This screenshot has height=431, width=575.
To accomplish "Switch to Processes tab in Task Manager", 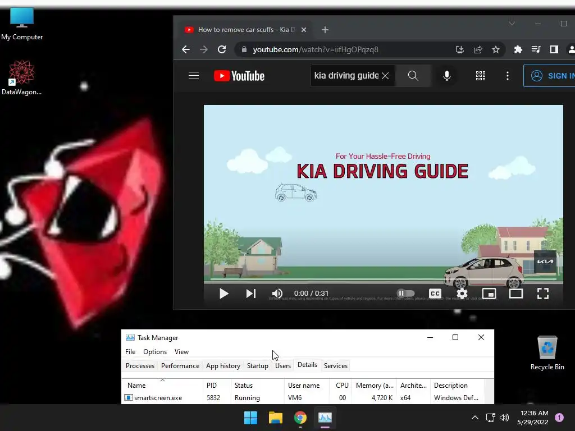I will [x=140, y=366].
